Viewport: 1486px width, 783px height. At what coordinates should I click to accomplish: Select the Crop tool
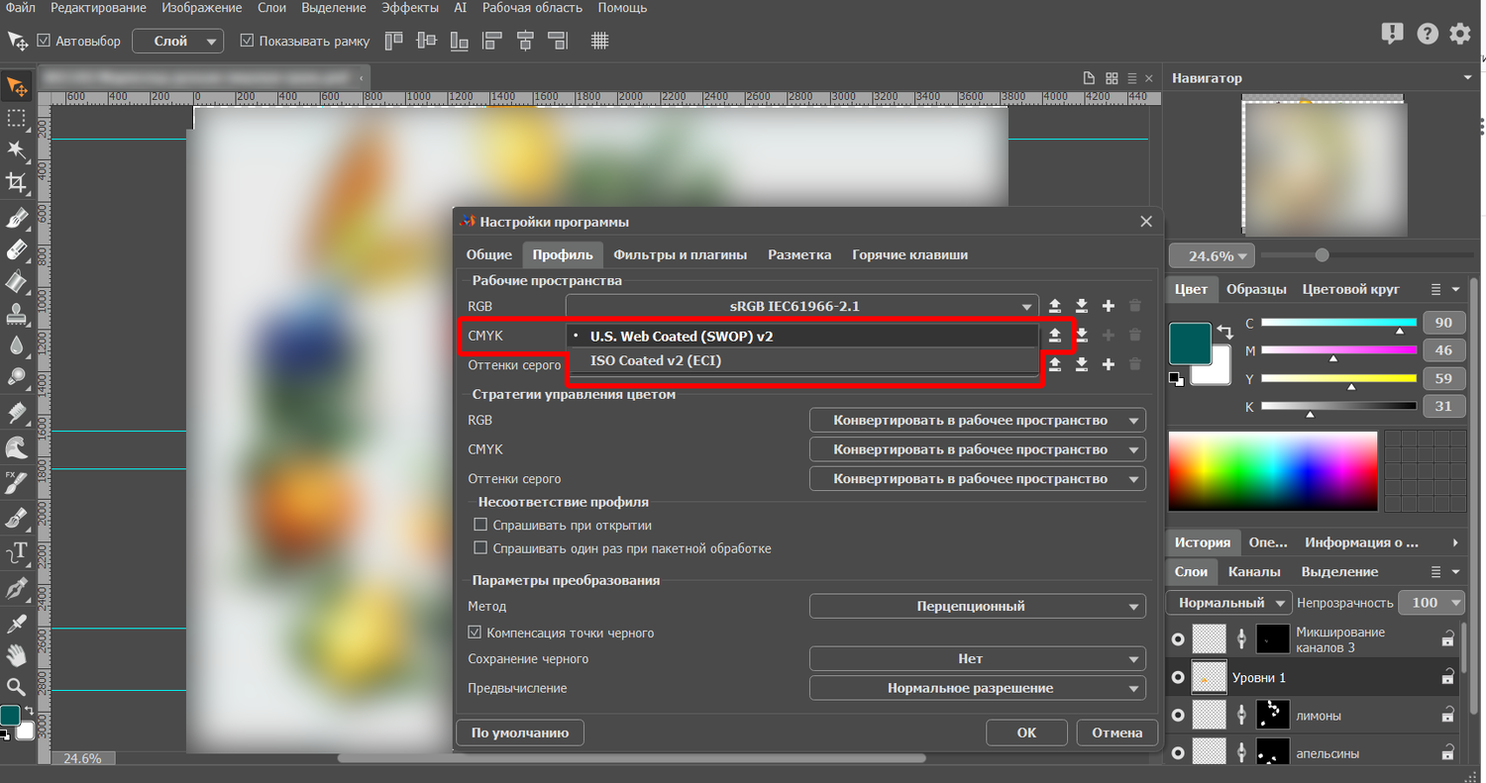[x=17, y=182]
